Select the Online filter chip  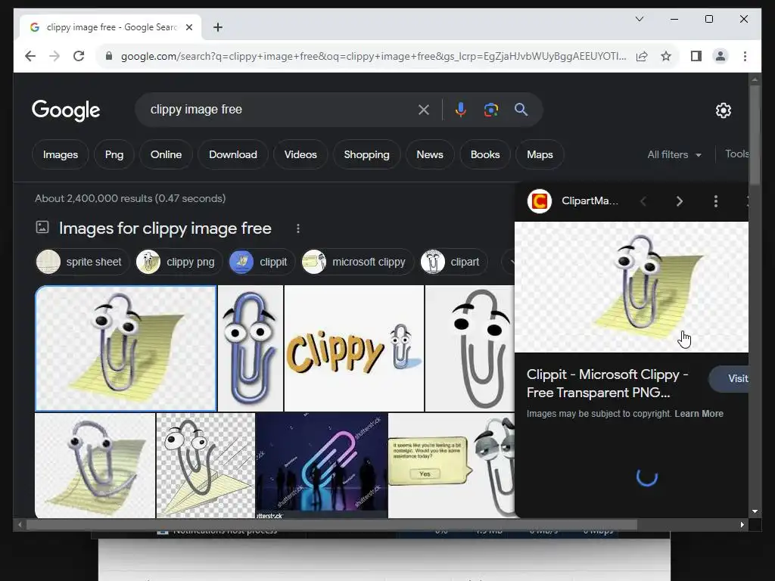pyautogui.click(x=166, y=154)
